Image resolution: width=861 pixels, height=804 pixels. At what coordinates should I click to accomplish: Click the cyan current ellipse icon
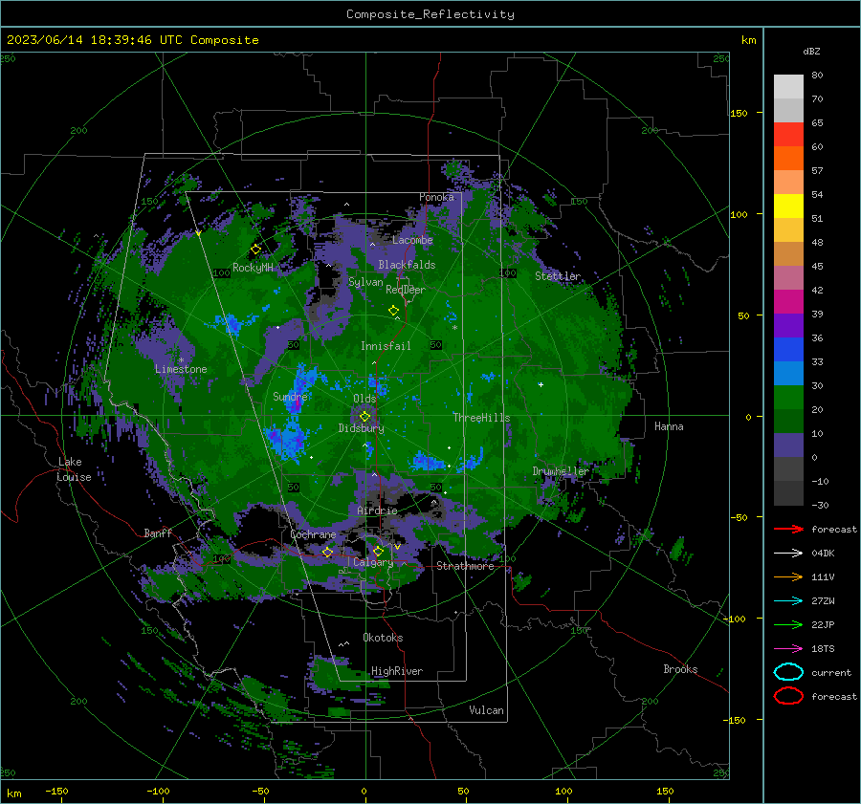[x=788, y=672]
